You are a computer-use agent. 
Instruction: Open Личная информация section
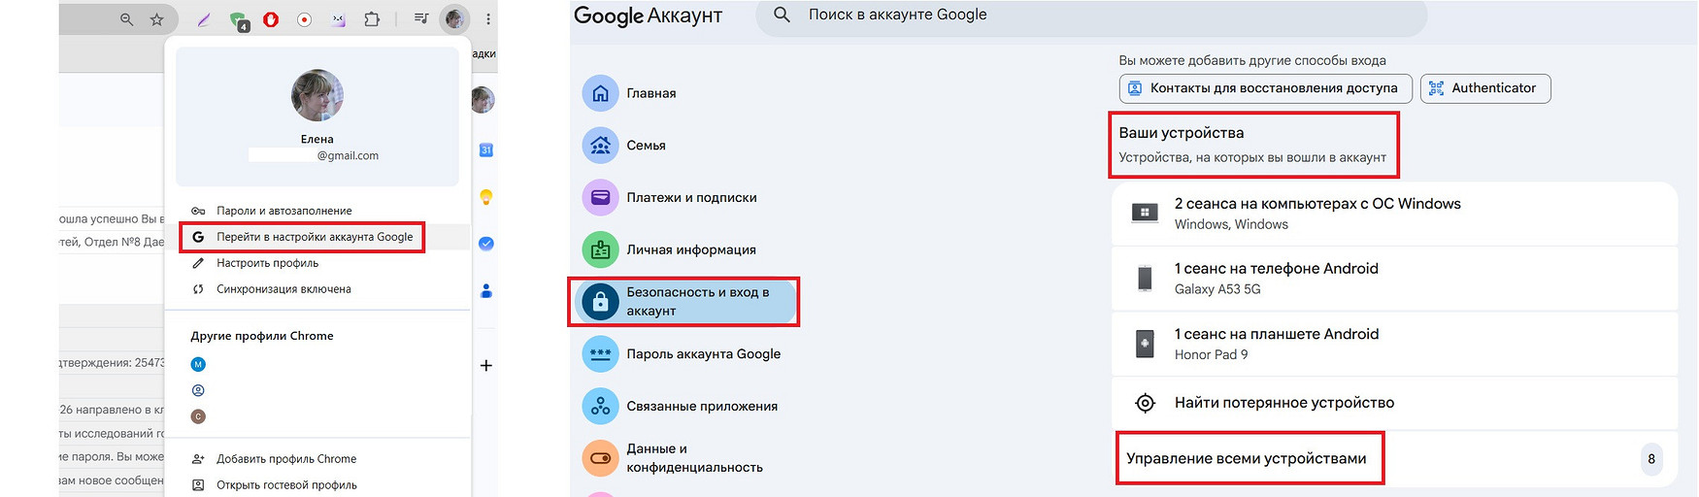pyautogui.click(x=670, y=249)
